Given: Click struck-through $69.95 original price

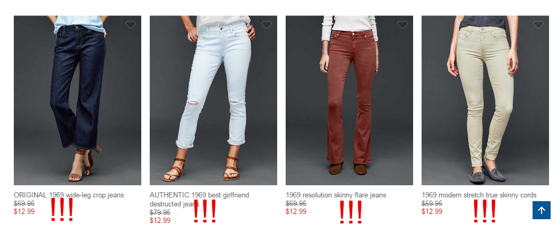Looking at the screenshot, I should (296, 203).
